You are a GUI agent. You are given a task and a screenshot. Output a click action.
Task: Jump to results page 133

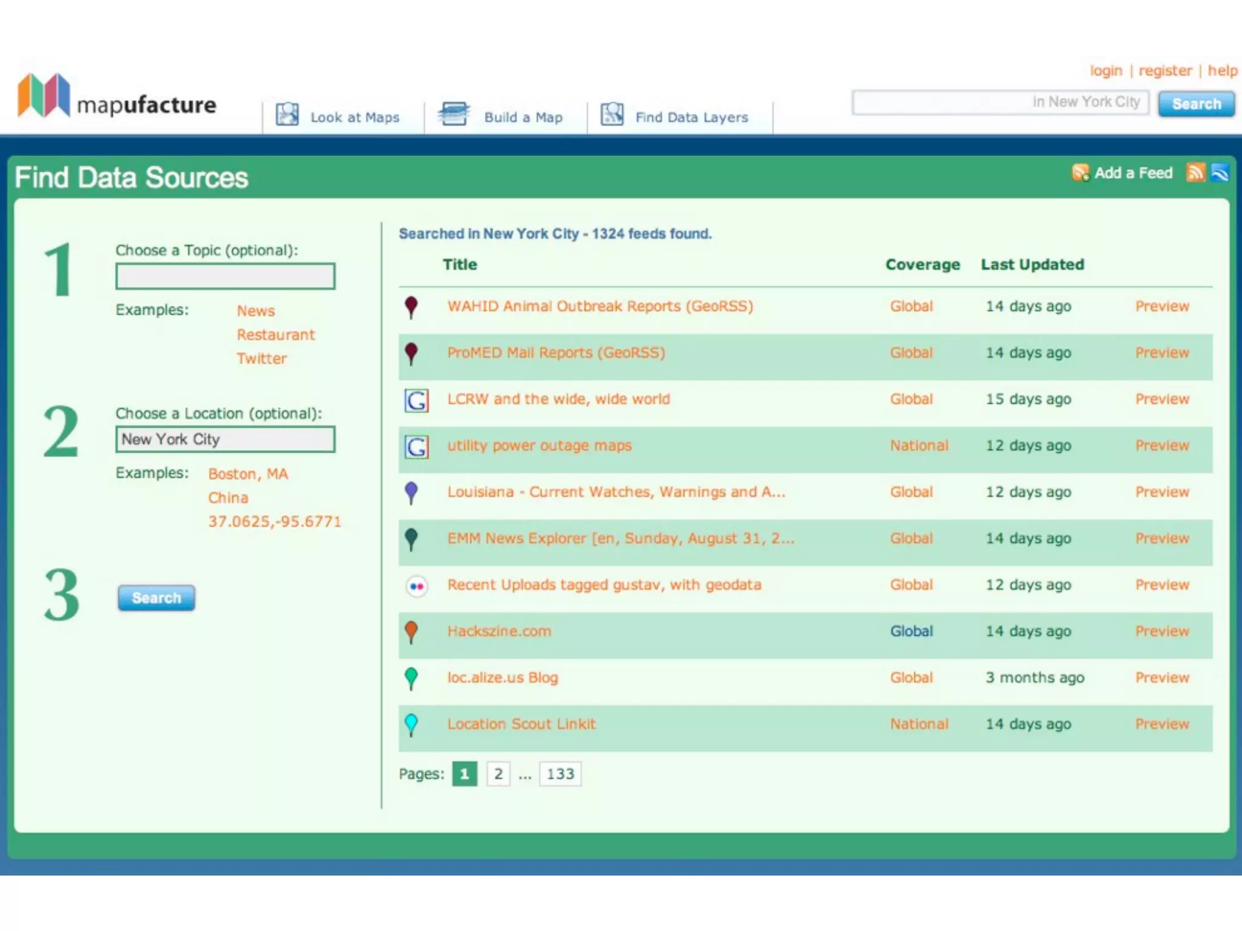[x=560, y=774]
